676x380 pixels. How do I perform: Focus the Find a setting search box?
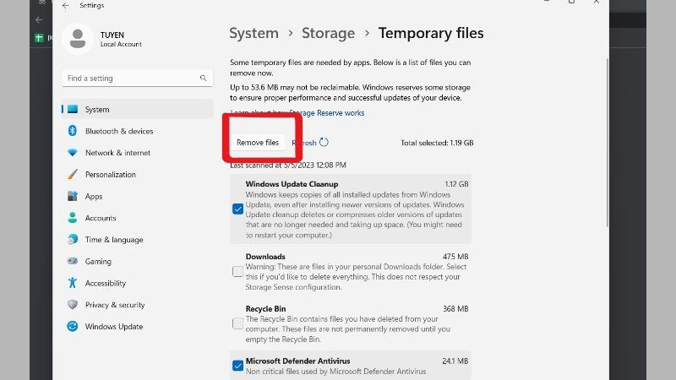131,79
